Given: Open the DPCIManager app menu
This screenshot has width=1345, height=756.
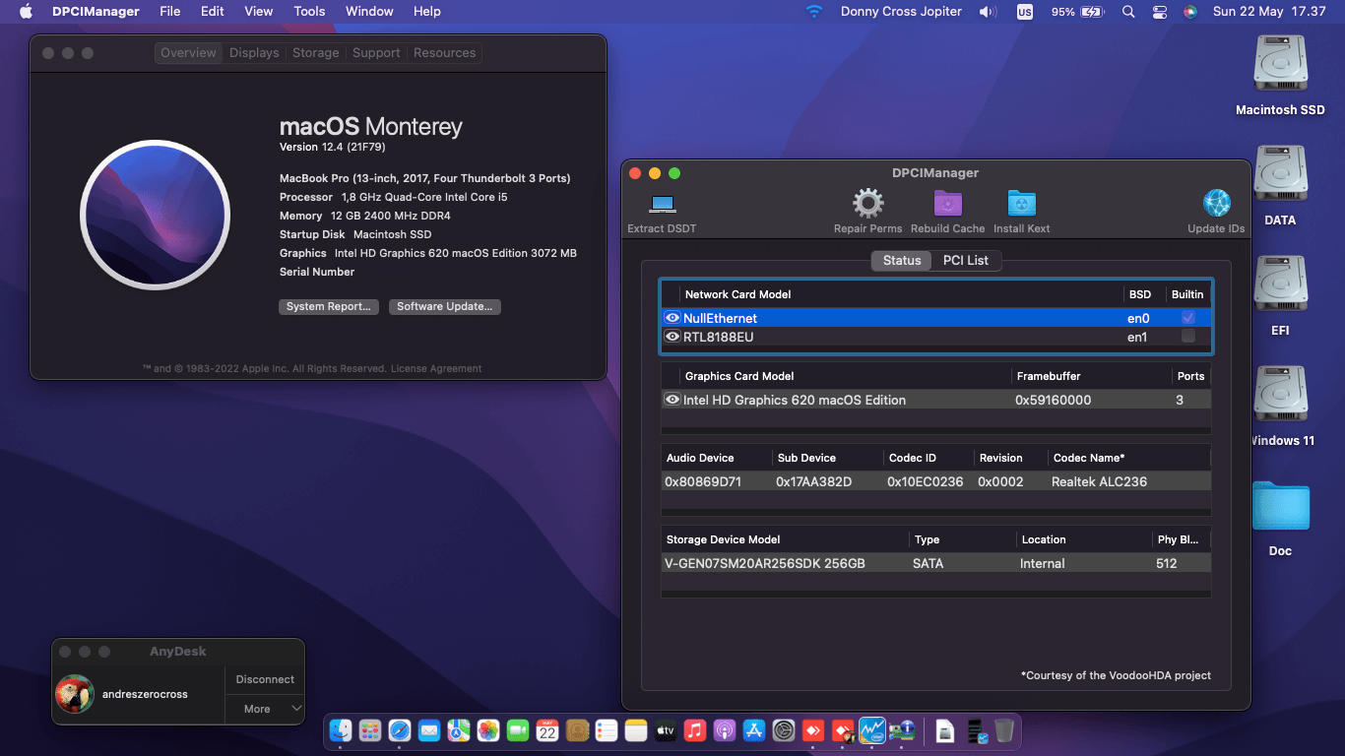Looking at the screenshot, I should 96,12.
